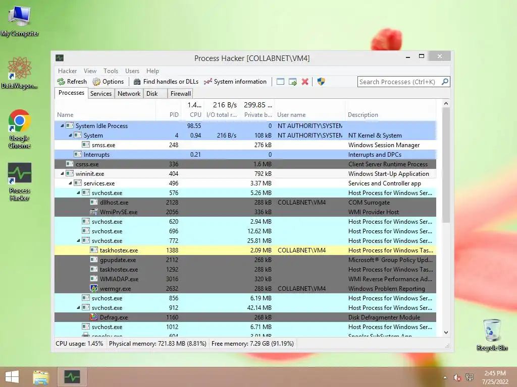Select the DataWagon desktop shortcut
The height and width of the screenshot is (387, 517).
20,73
